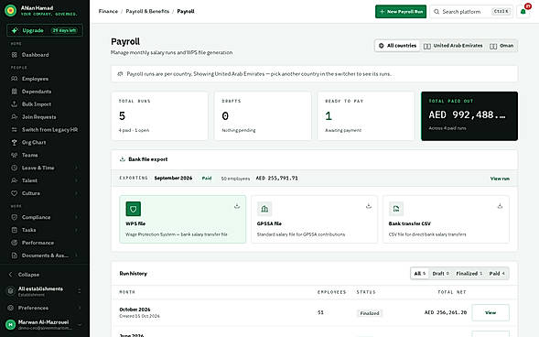Click the Ready to Pay card

coord(366,116)
